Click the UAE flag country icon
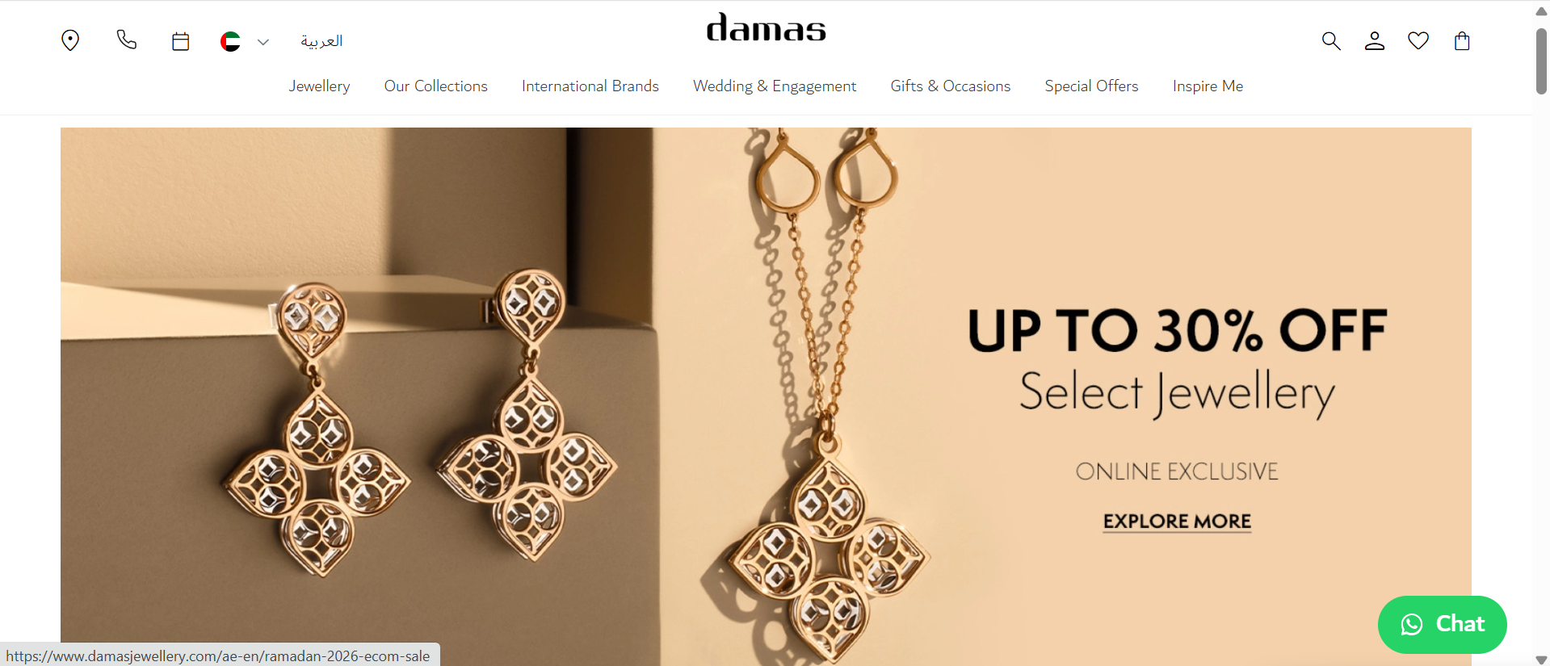1550x666 pixels. click(x=230, y=41)
